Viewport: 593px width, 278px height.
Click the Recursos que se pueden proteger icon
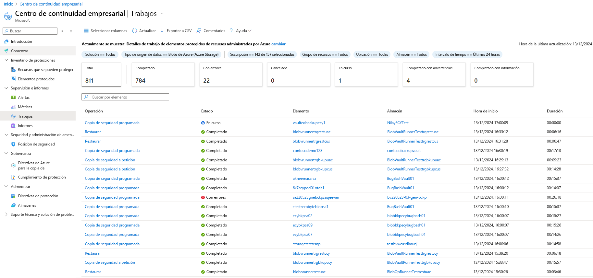pos(13,70)
